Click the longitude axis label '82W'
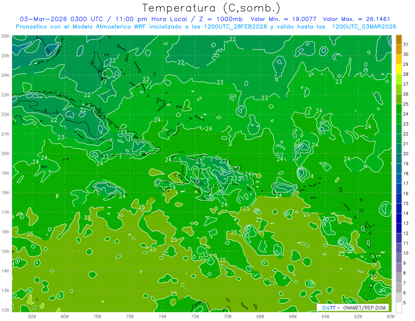 coord(32,316)
